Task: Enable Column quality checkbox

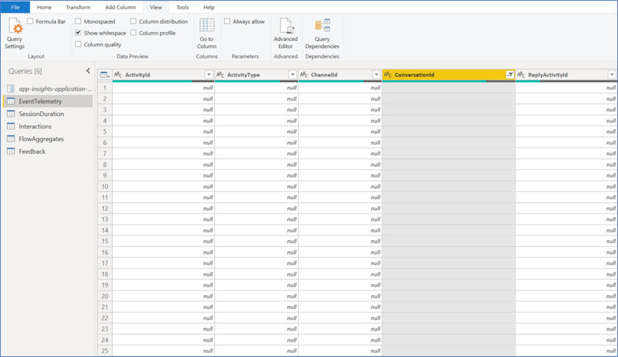Action: [78, 45]
